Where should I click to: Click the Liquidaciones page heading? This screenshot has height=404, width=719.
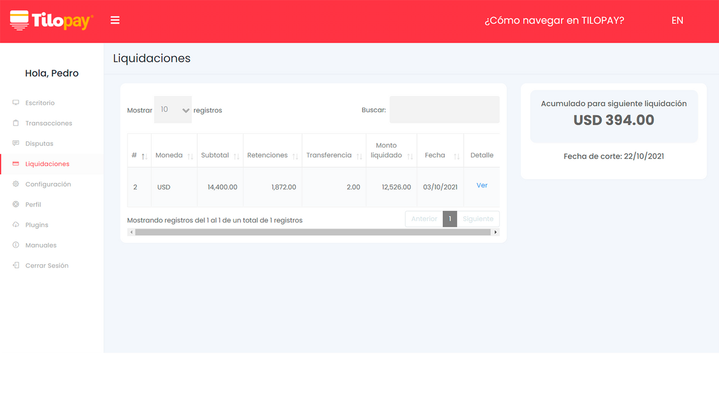[152, 58]
